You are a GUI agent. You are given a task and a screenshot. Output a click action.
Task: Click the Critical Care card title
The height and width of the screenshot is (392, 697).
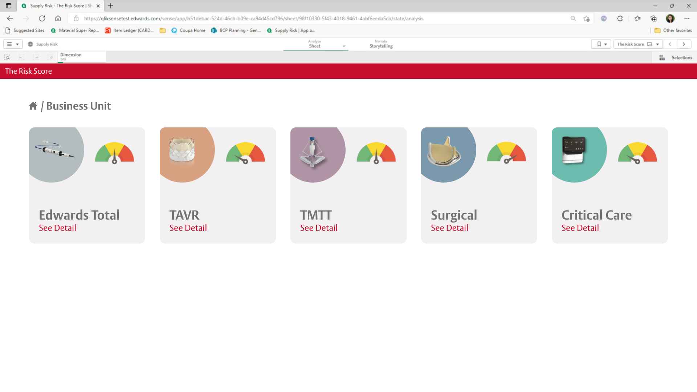coord(596,215)
